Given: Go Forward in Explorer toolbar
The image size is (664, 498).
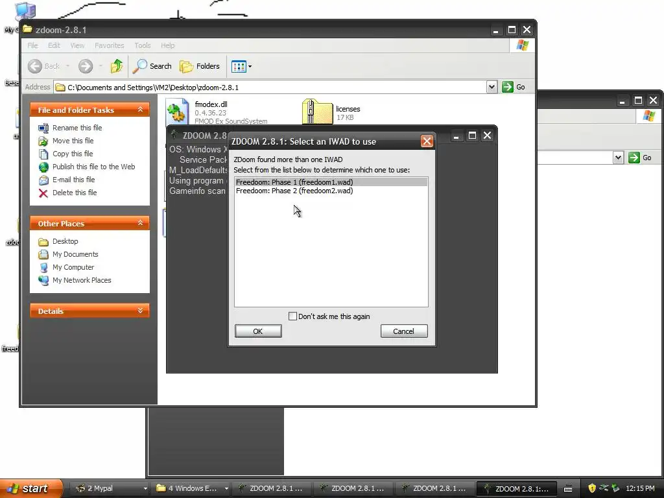Looking at the screenshot, I should 85,66.
